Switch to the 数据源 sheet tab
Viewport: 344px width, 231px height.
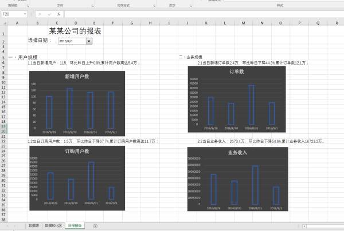[x=34, y=225]
